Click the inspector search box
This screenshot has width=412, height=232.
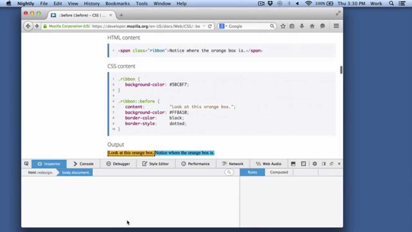coord(229,172)
